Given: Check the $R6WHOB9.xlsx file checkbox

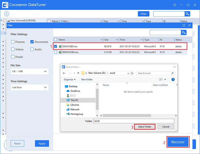Looking at the screenshot, I should click(55, 52).
